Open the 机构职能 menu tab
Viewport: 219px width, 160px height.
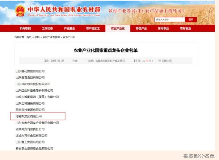click(25, 29)
